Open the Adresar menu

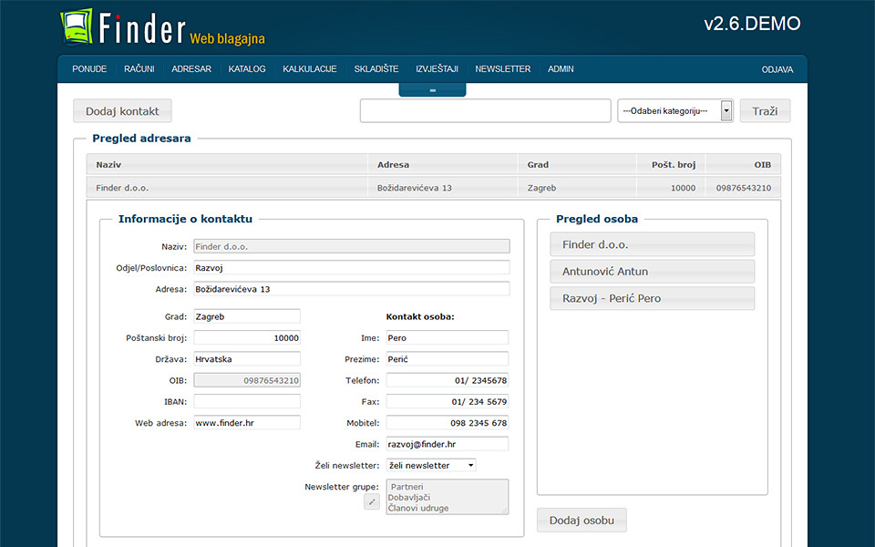click(x=191, y=69)
